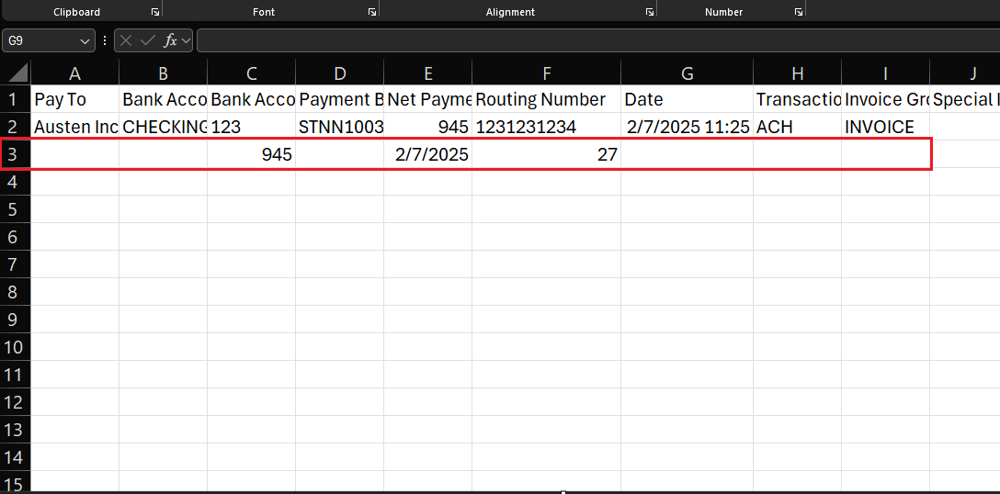Select the 'INVOICE' cell

(885, 127)
